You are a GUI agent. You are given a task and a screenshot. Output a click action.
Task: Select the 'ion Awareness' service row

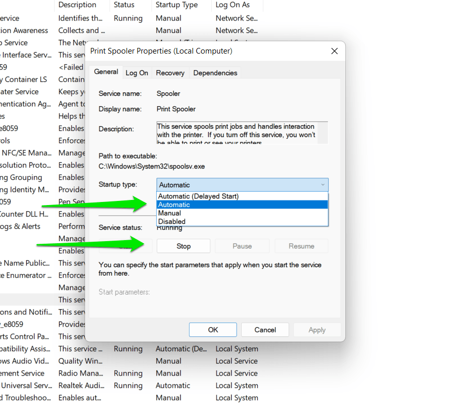click(24, 30)
